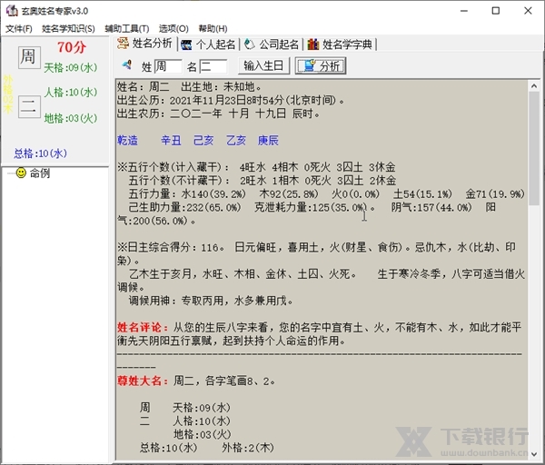Click the scrollbar down arrow
The image size is (545, 465).
pyautogui.click(x=534, y=454)
